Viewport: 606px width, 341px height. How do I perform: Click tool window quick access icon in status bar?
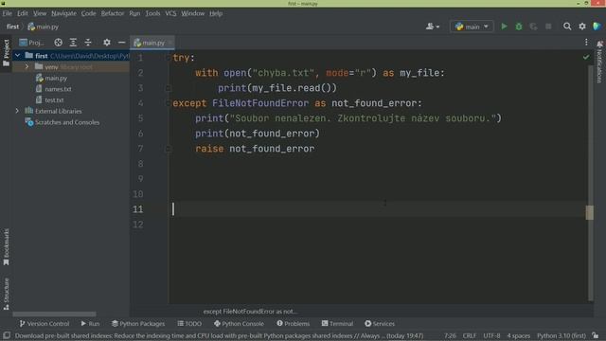[x=7, y=335]
